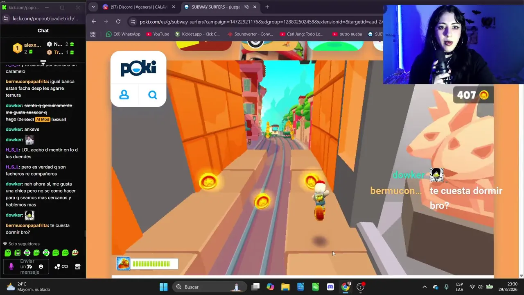Open Discord from the Windows taskbar
The height and width of the screenshot is (295, 524).
tap(330, 287)
